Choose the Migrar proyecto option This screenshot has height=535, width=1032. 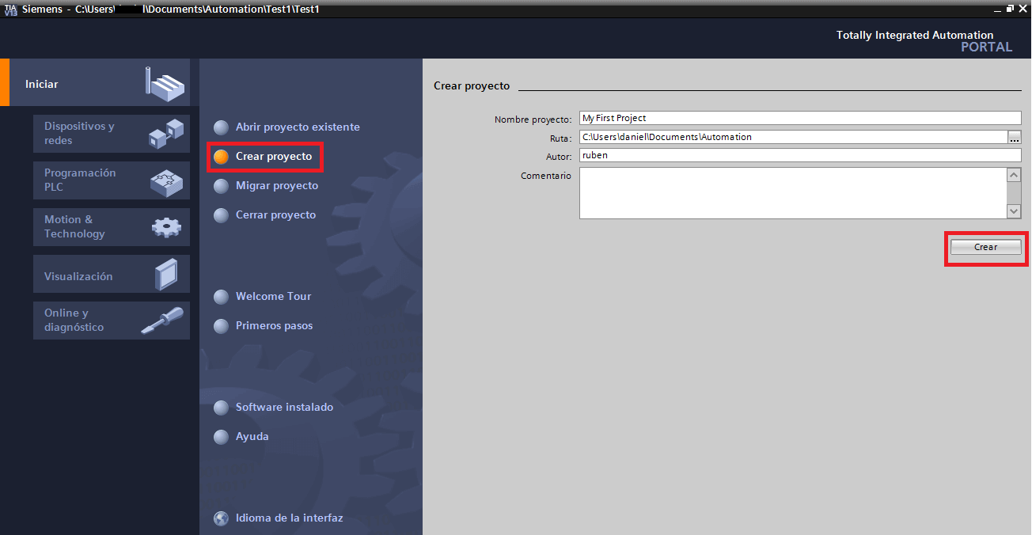(276, 186)
